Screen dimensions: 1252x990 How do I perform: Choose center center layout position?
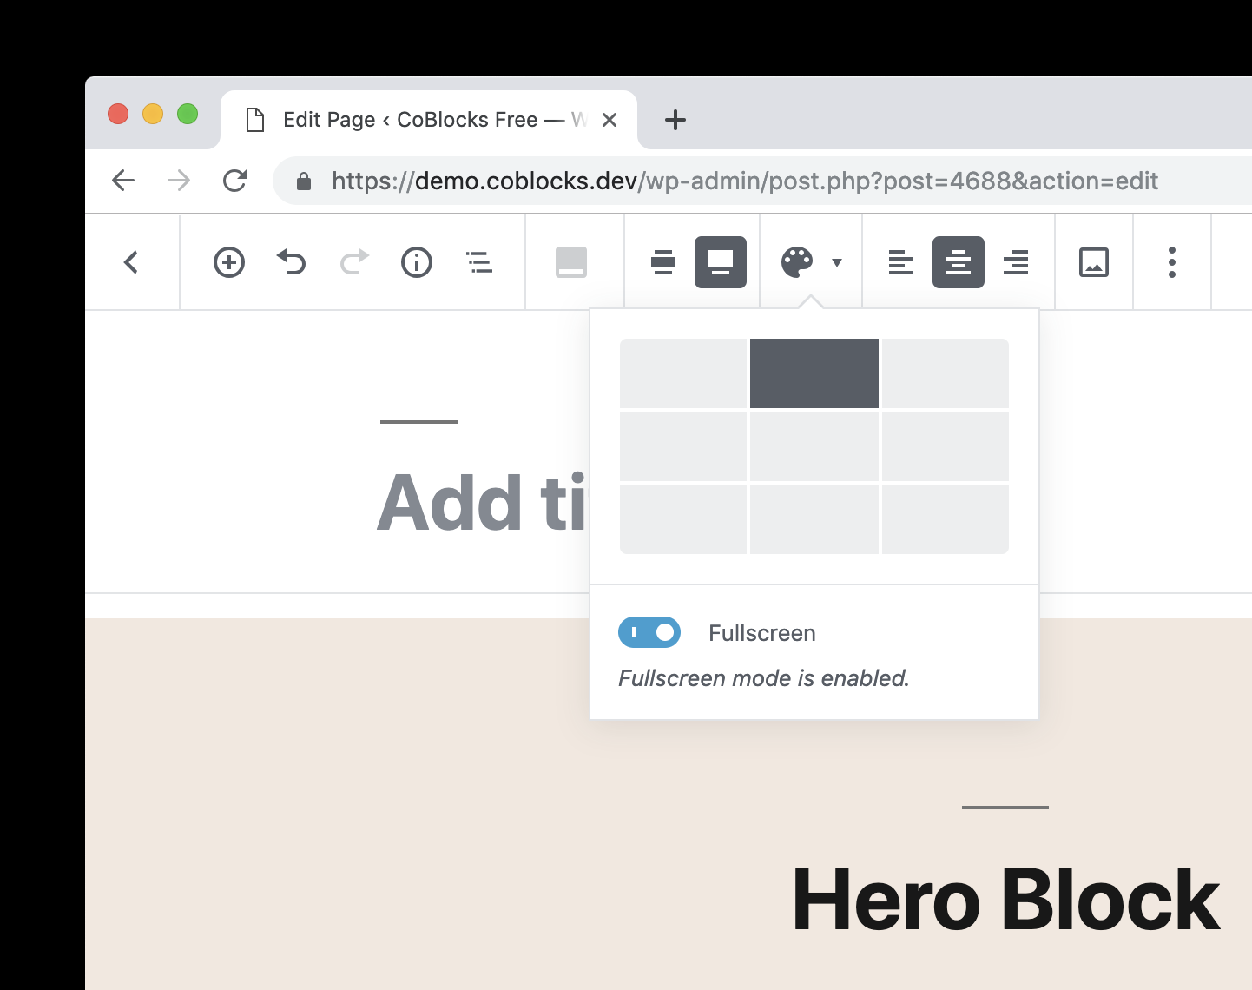(x=814, y=446)
